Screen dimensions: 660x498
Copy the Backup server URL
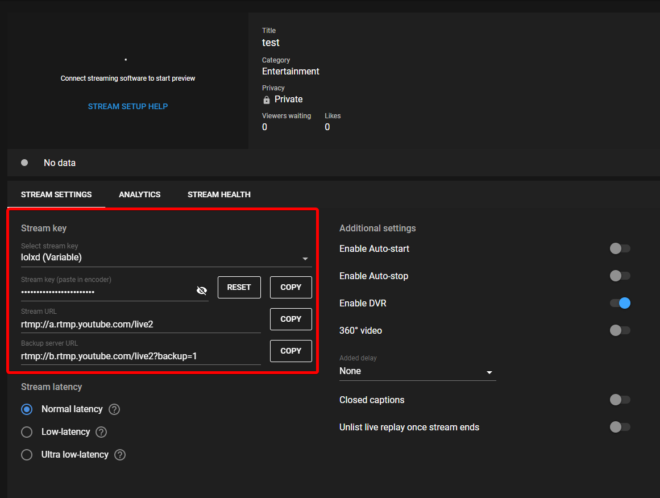[290, 351]
